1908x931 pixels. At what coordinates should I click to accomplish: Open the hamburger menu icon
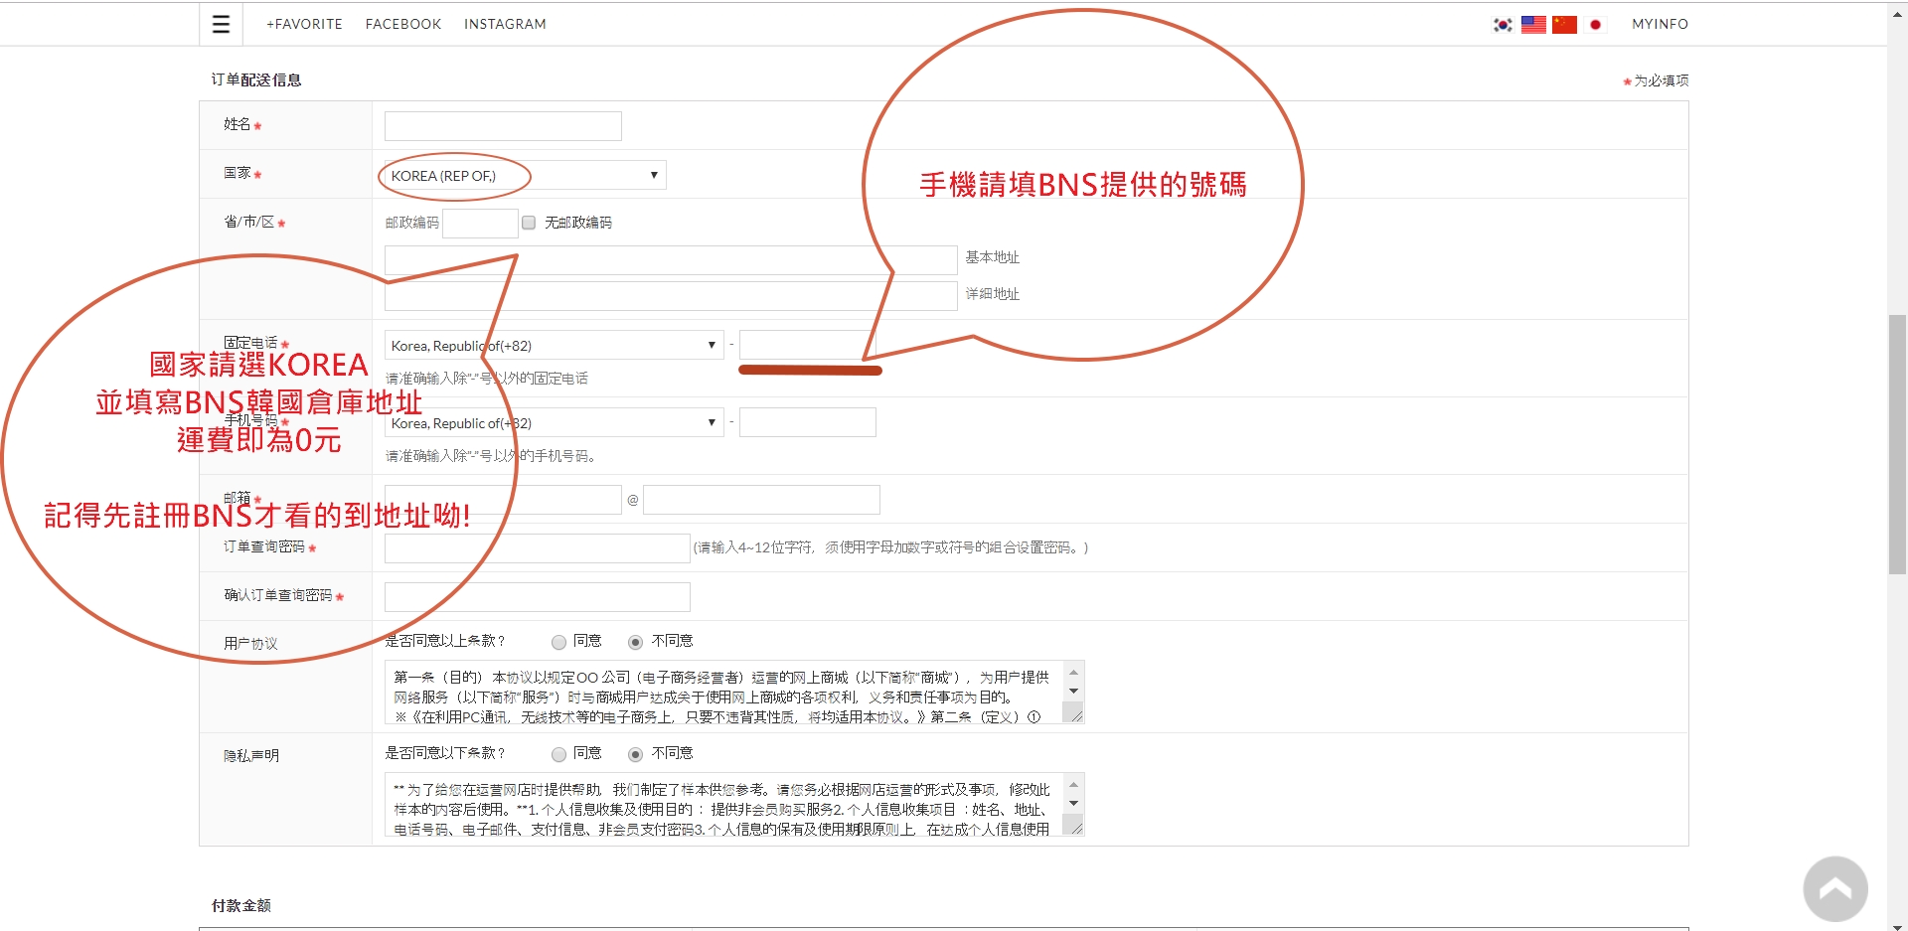pyautogui.click(x=221, y=24)
